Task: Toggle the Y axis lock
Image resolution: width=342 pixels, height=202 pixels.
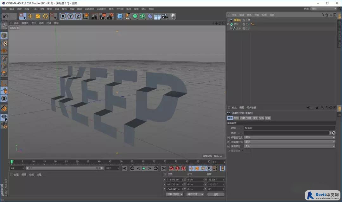Action: coord(70,16)
